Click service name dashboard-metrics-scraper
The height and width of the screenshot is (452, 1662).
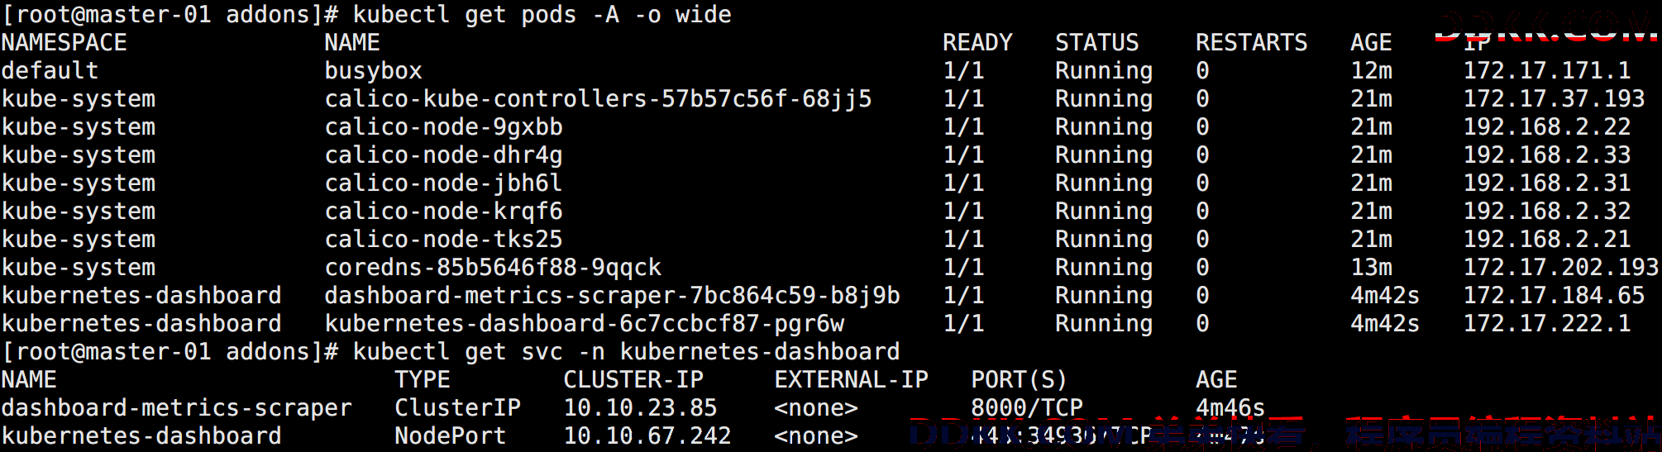(x=177, y=408)
